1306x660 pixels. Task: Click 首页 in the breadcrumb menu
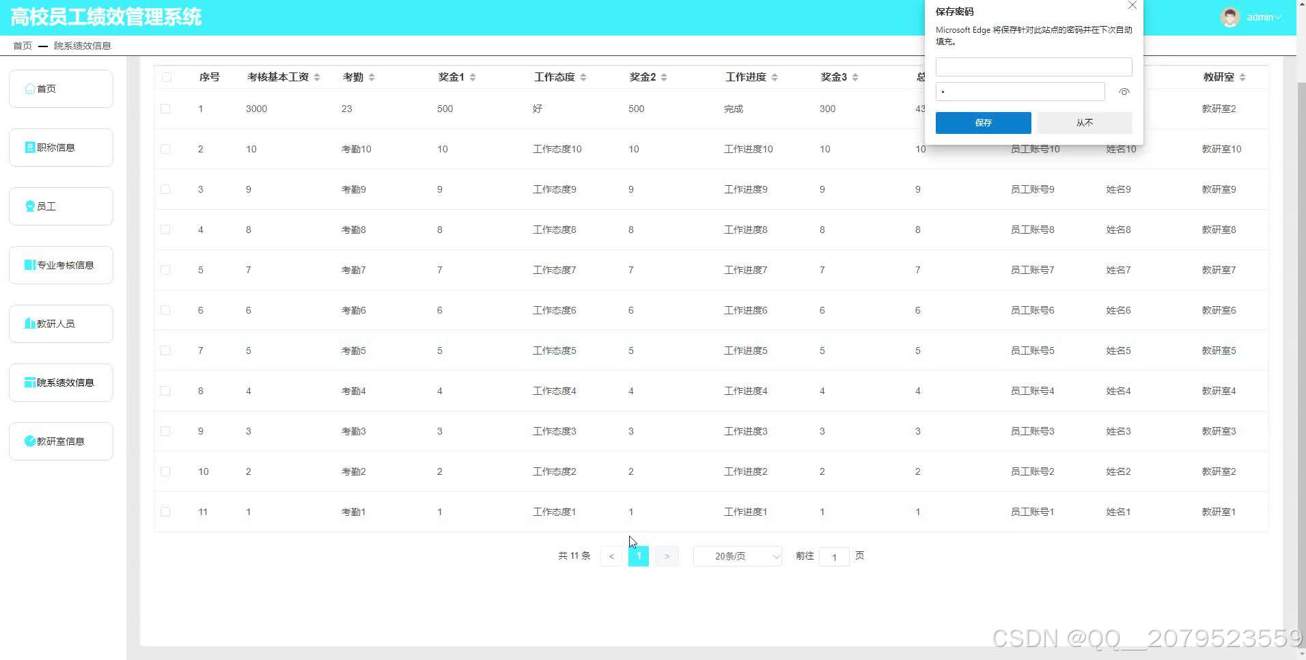pyautogui.click(x=22, y=45)
